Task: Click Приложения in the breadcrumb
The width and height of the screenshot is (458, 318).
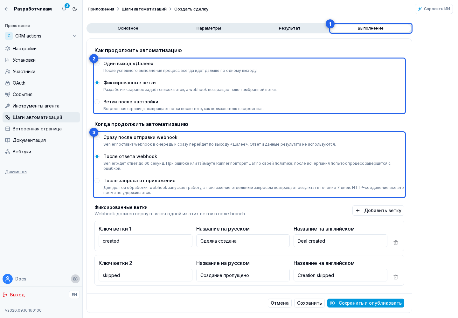Action: point(101,9)
